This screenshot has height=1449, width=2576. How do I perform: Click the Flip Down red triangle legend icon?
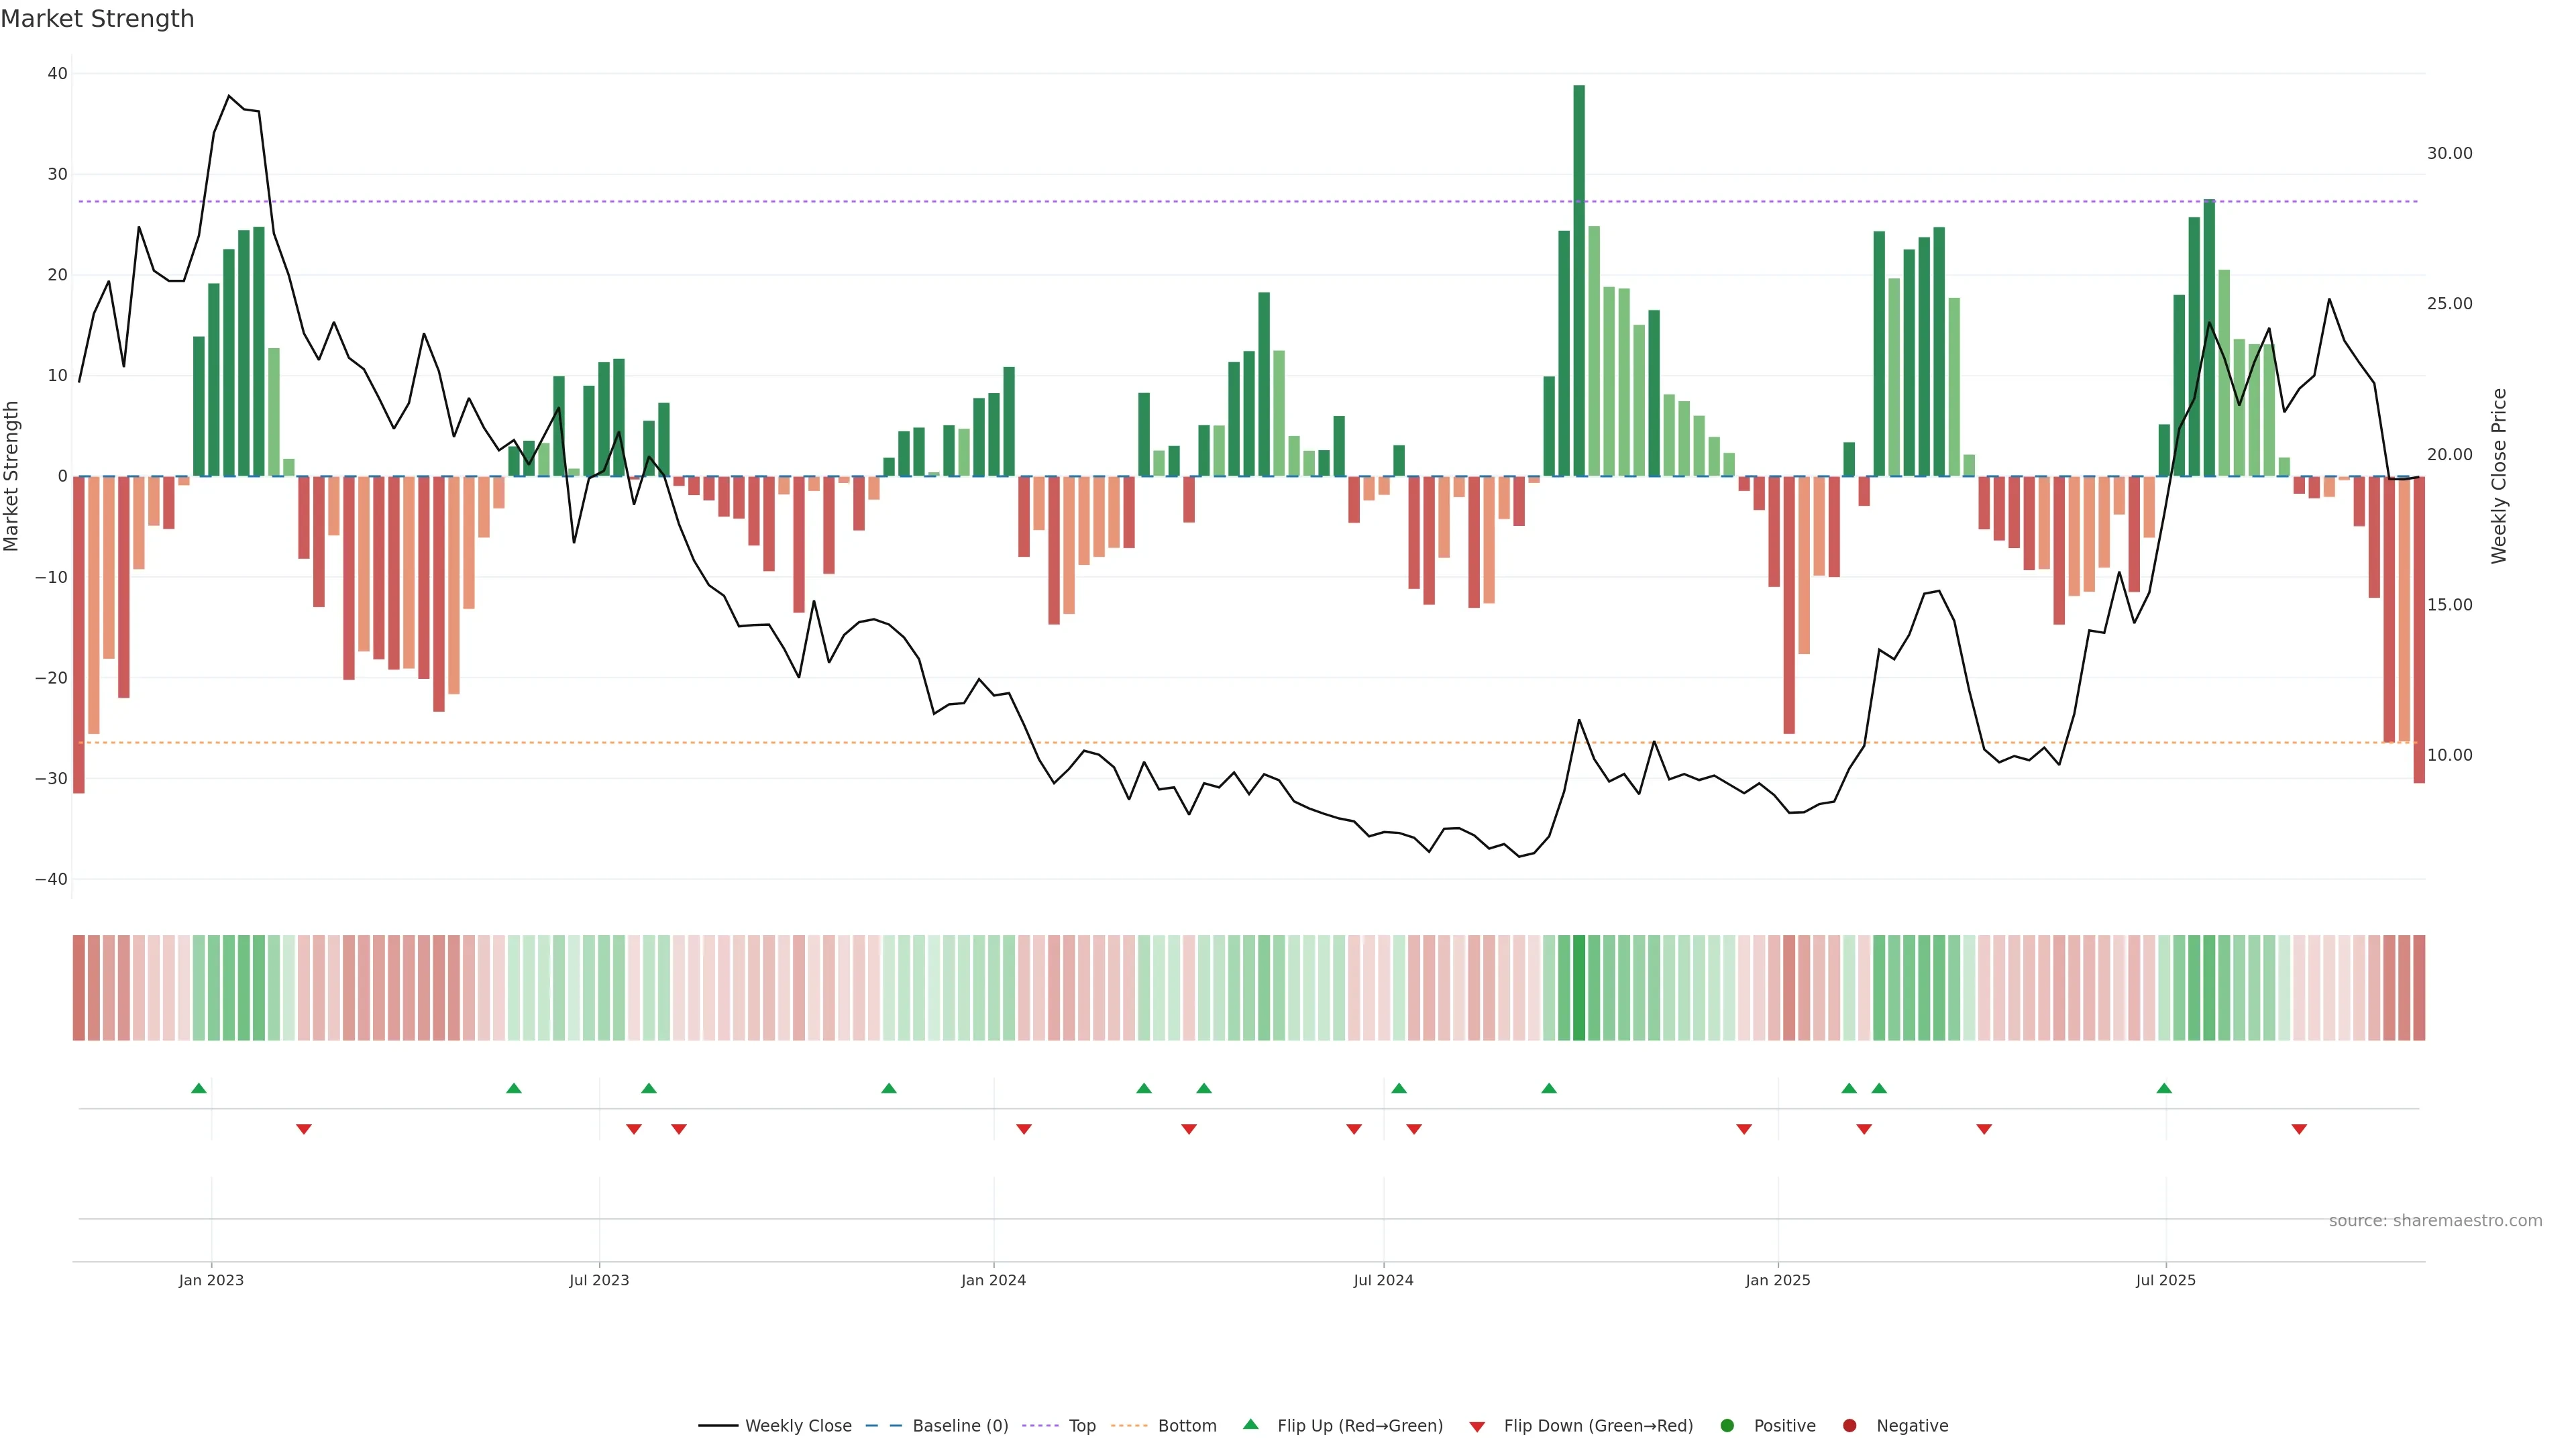[1477, 1427]
